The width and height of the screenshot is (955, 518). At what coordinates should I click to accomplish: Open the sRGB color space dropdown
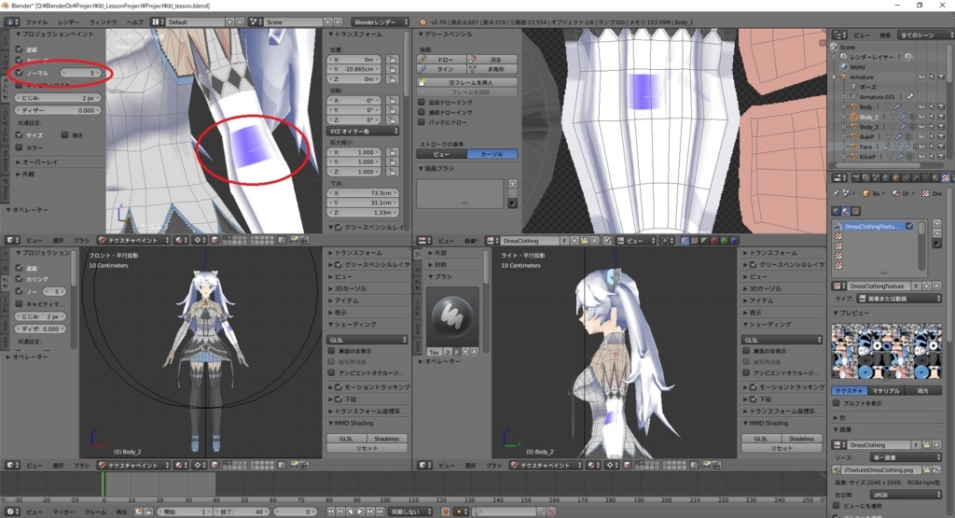[x=906, y=495]
